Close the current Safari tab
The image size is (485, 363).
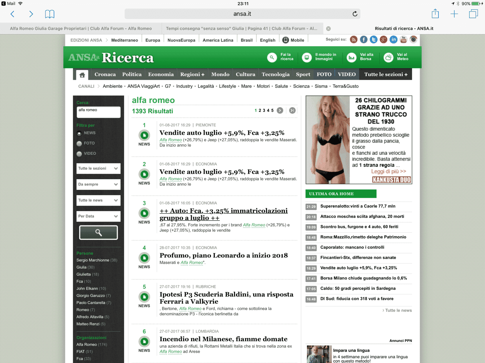tap(329, 29)
